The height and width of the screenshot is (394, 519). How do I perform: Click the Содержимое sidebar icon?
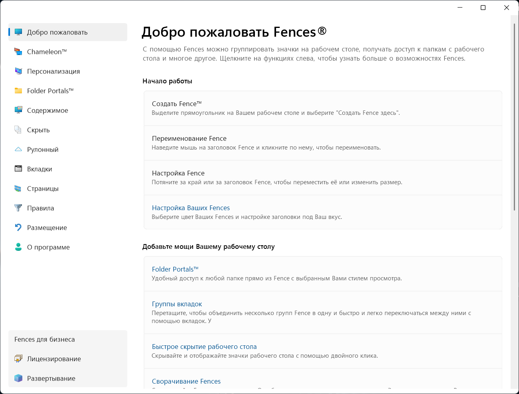point(18,110)
